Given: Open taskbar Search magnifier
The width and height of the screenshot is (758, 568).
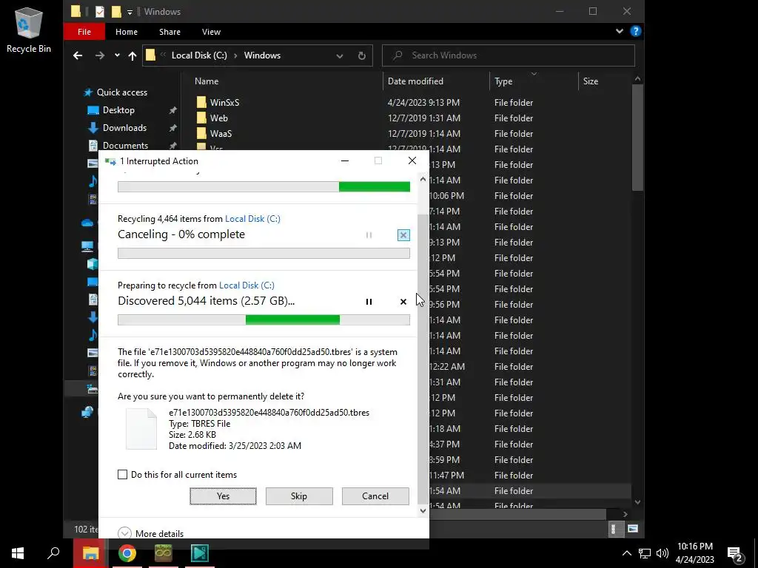Looking at the screenshot, I should (x=53, y=553).
